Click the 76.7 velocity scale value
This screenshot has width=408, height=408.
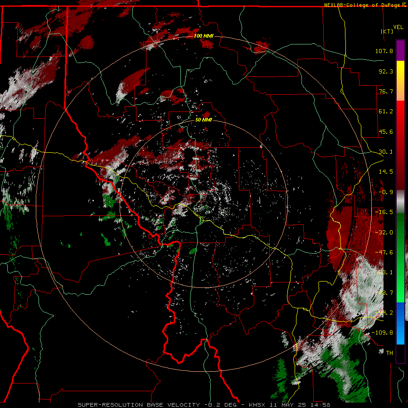[386, 91]
